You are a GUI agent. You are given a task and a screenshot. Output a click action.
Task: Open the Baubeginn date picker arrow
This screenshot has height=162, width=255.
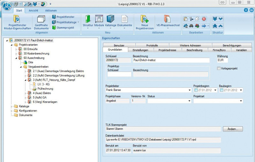coord(241,90)
